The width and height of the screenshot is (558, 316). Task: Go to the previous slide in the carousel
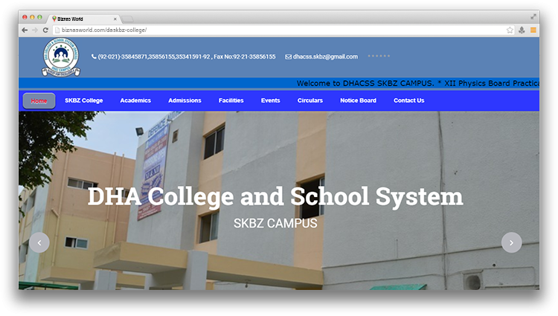pos(39,242)
